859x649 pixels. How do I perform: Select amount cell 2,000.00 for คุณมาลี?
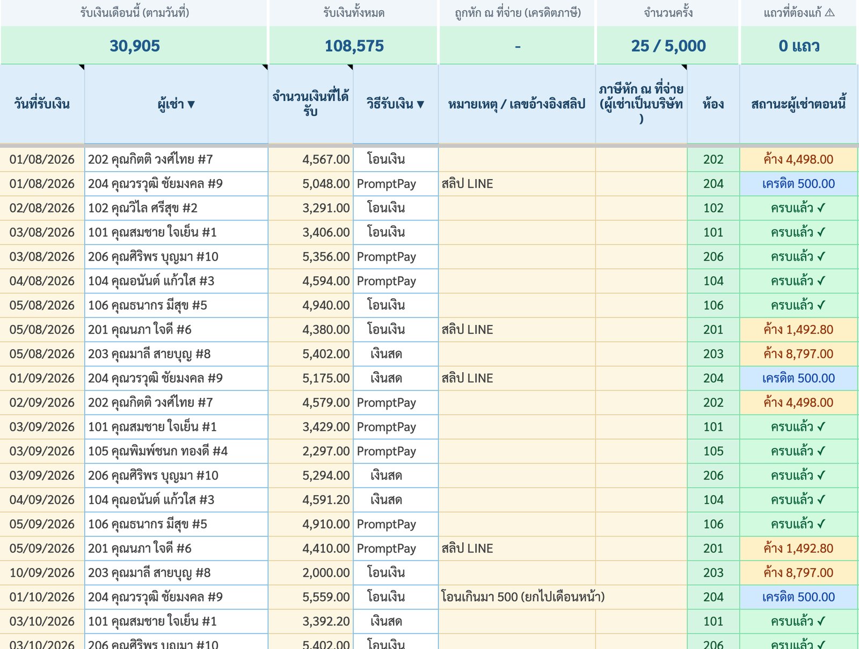point(310,573)
